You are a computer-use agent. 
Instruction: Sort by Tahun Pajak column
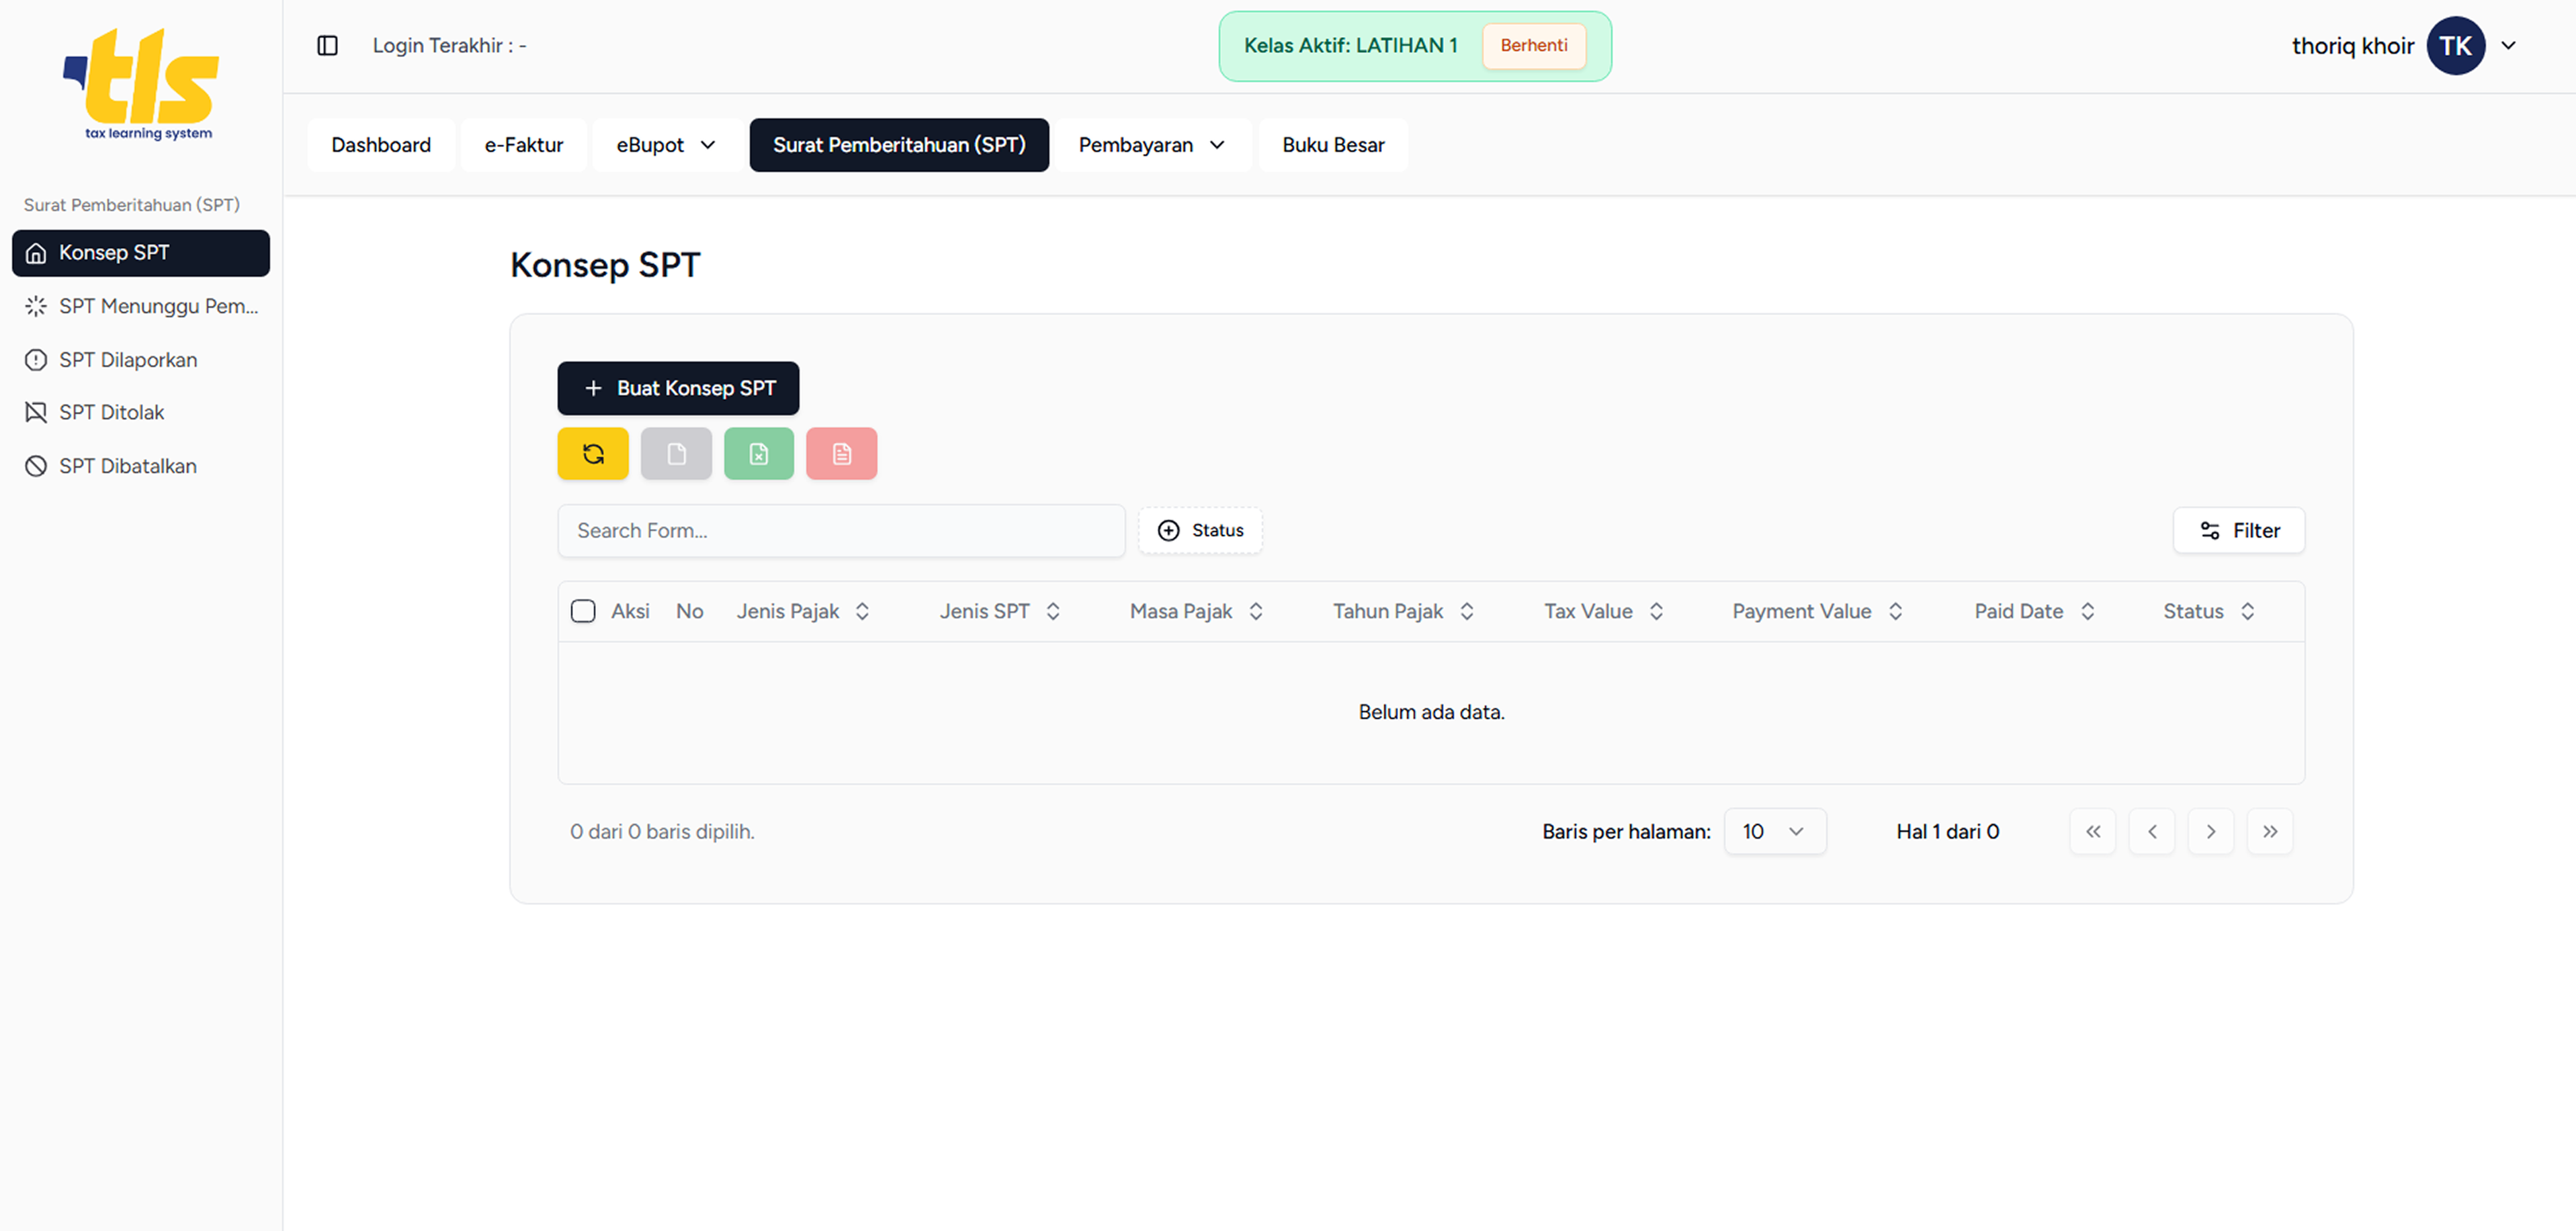coord(1402,611)
